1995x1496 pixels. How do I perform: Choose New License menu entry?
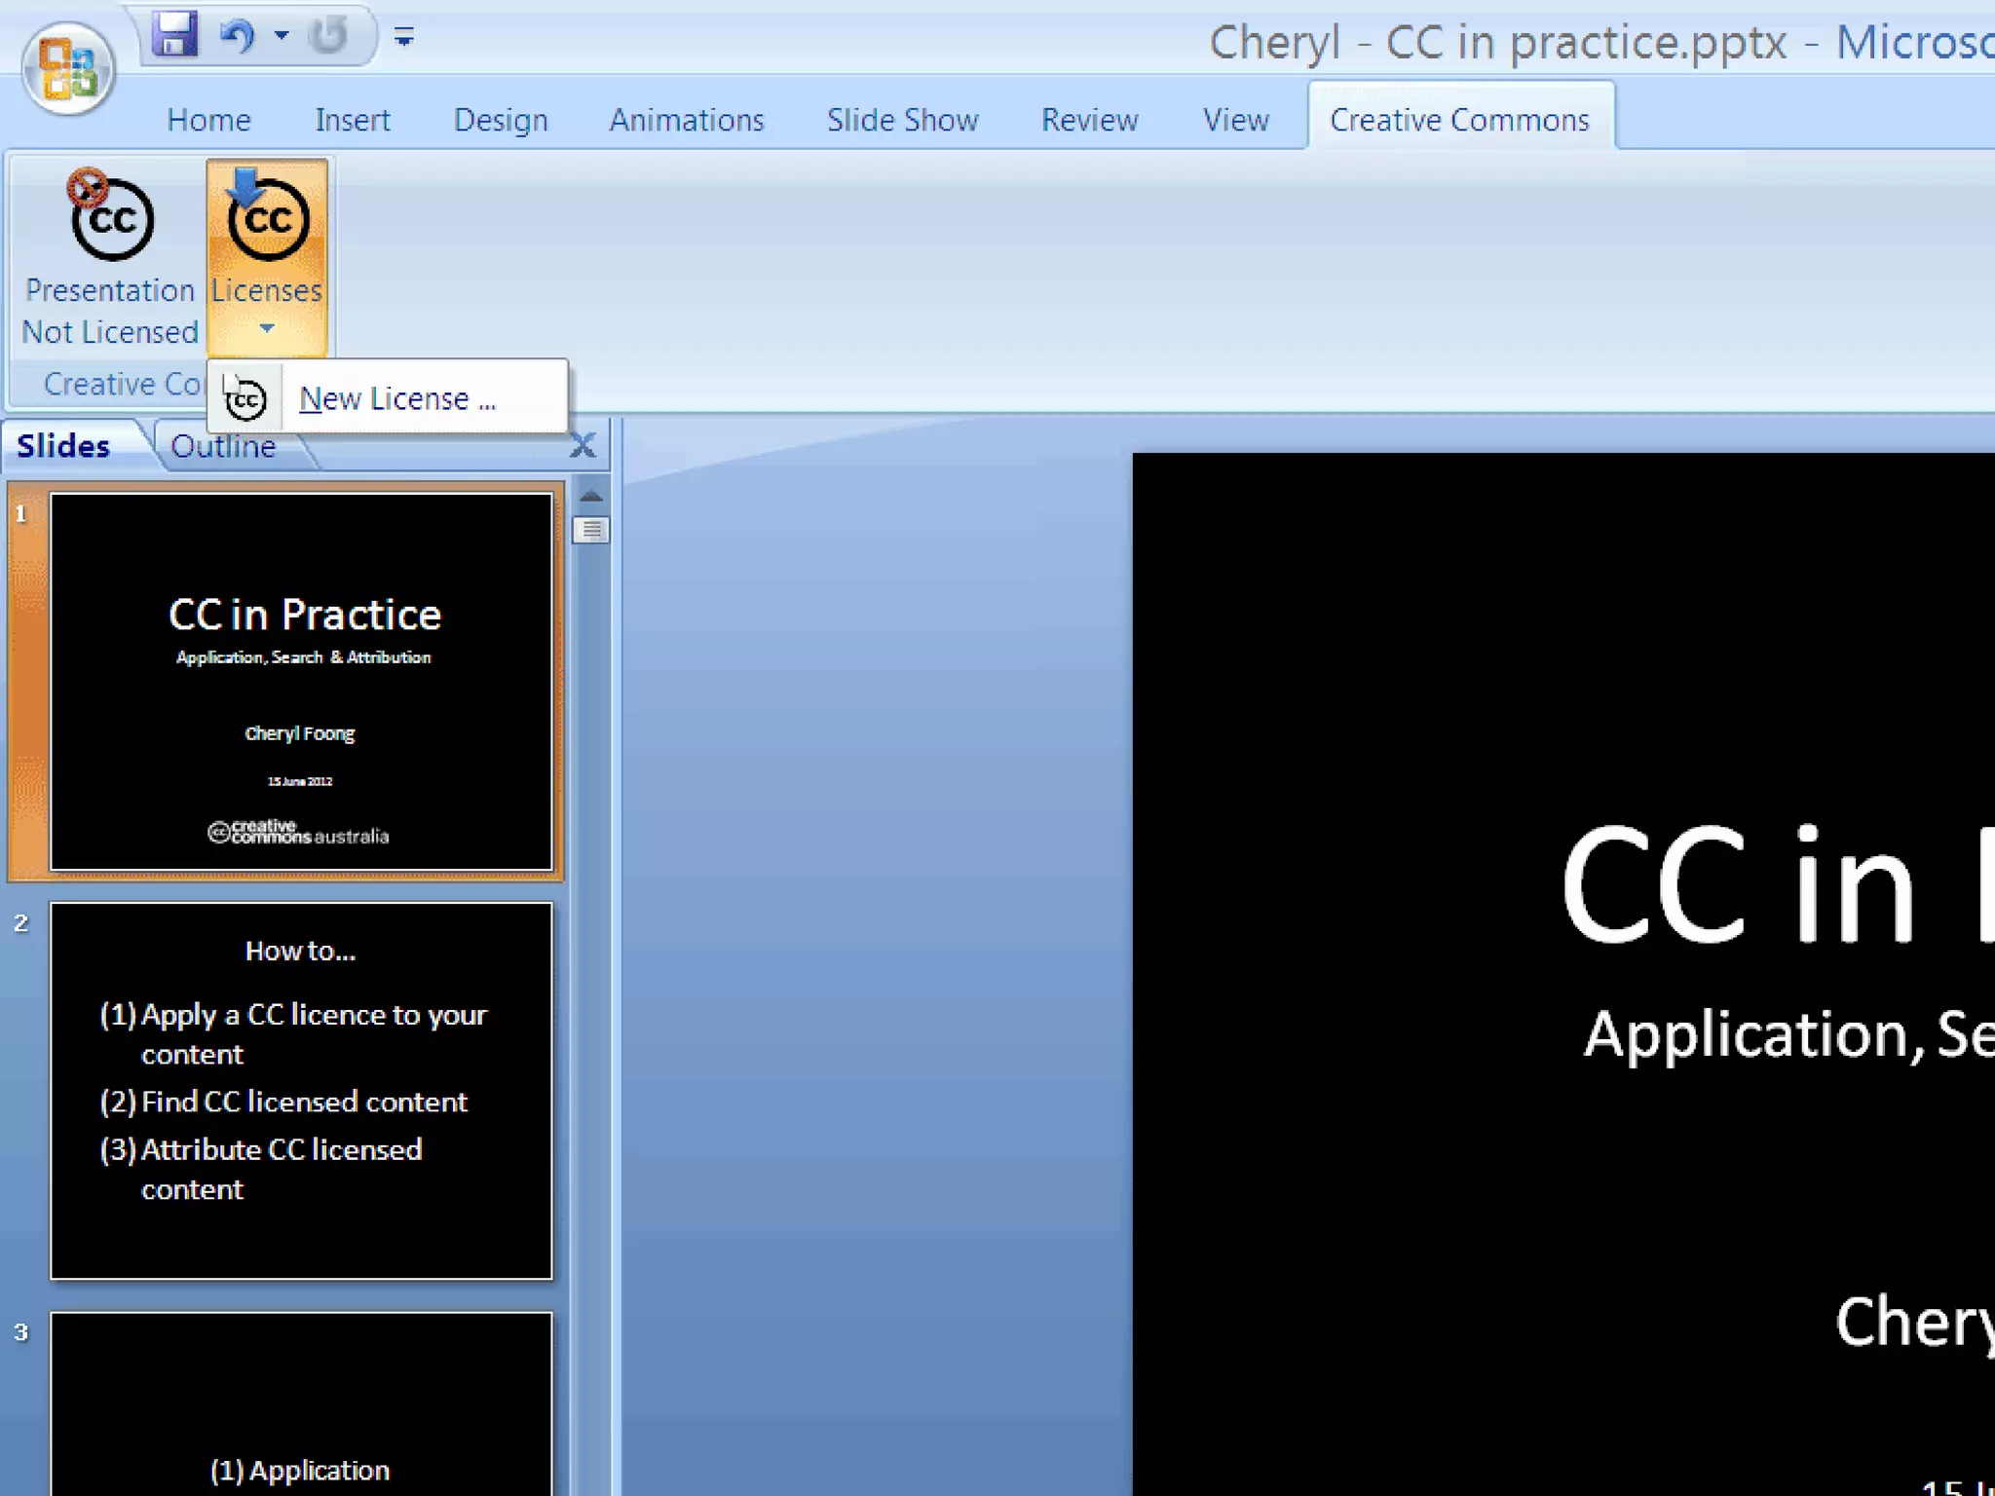pyautogui.click(x=397, y=398)
